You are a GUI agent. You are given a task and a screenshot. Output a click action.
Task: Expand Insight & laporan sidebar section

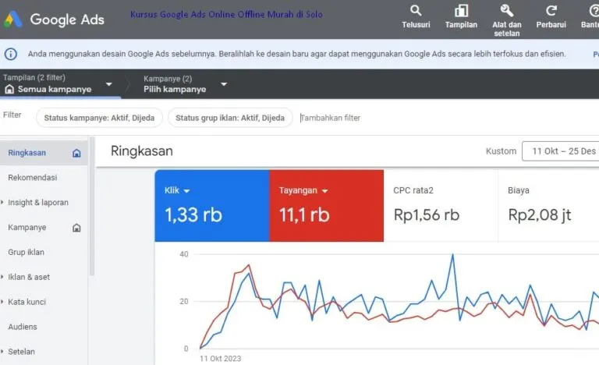(x=2, y=202)
